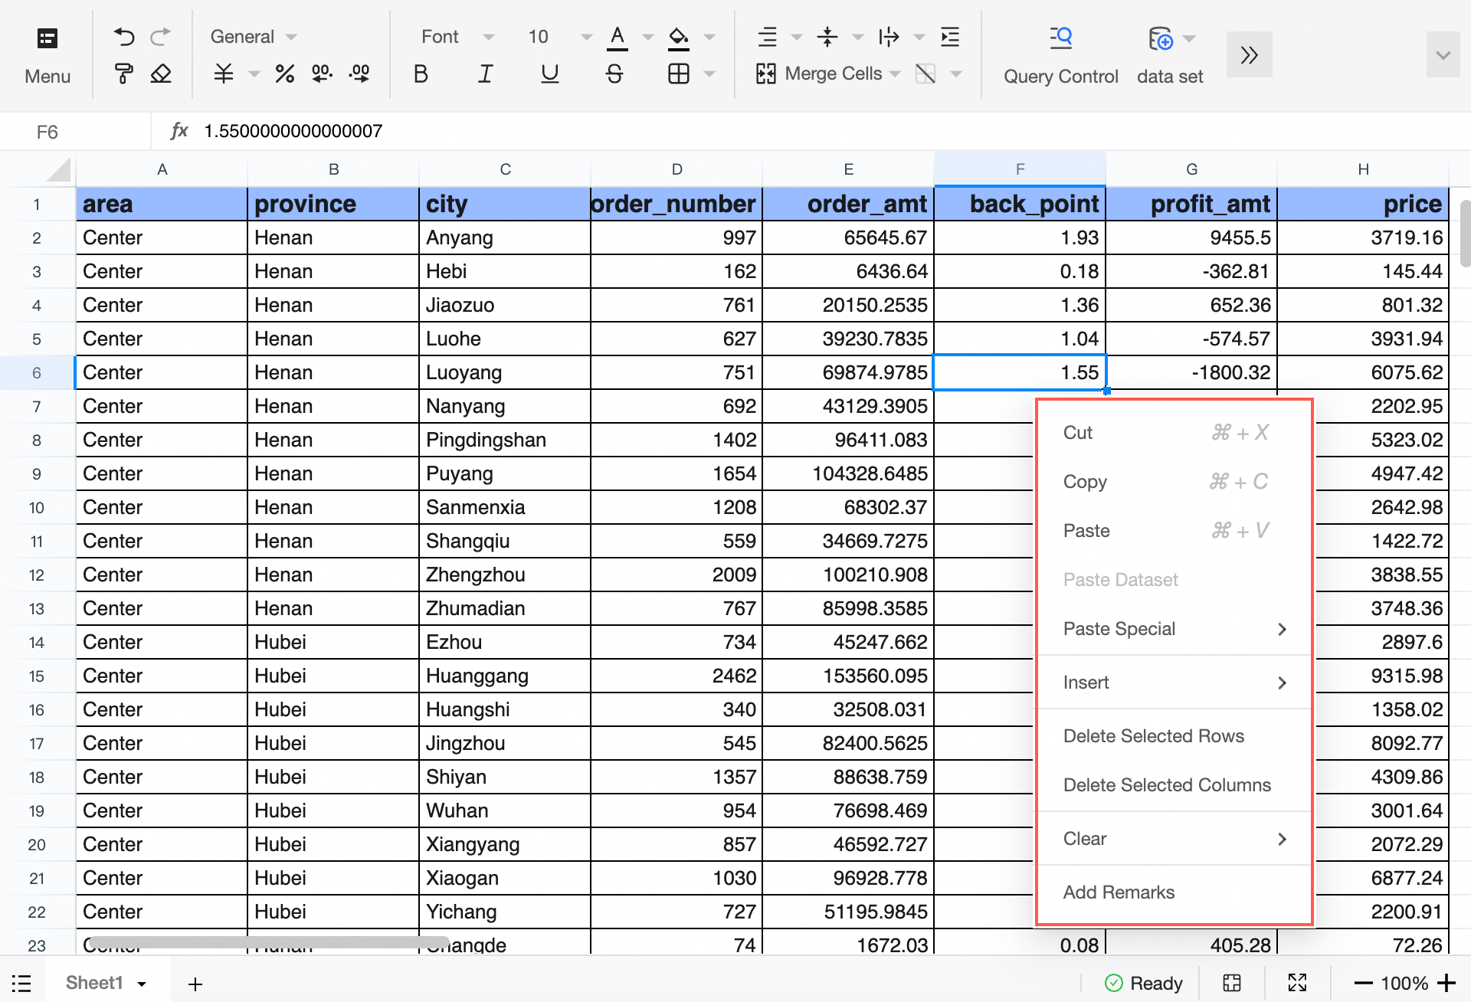The image size is (1471, 1002).
Task: Open the Sheet1 tab dropdown arrow
Action: [142, 984]
